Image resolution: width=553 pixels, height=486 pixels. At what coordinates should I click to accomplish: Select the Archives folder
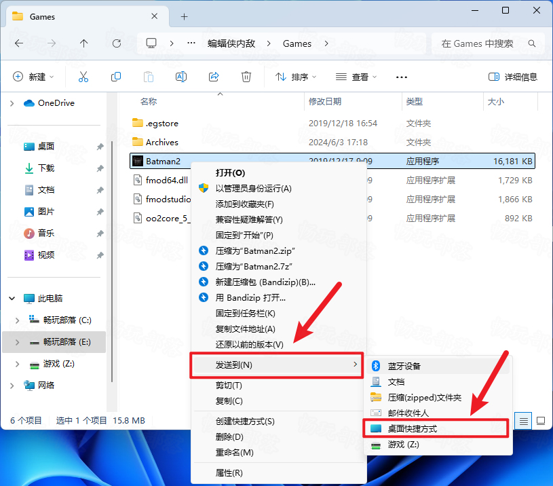(332, 142)
